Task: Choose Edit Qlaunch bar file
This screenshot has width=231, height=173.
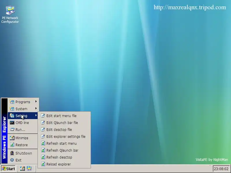Action: tap(64, 123)
